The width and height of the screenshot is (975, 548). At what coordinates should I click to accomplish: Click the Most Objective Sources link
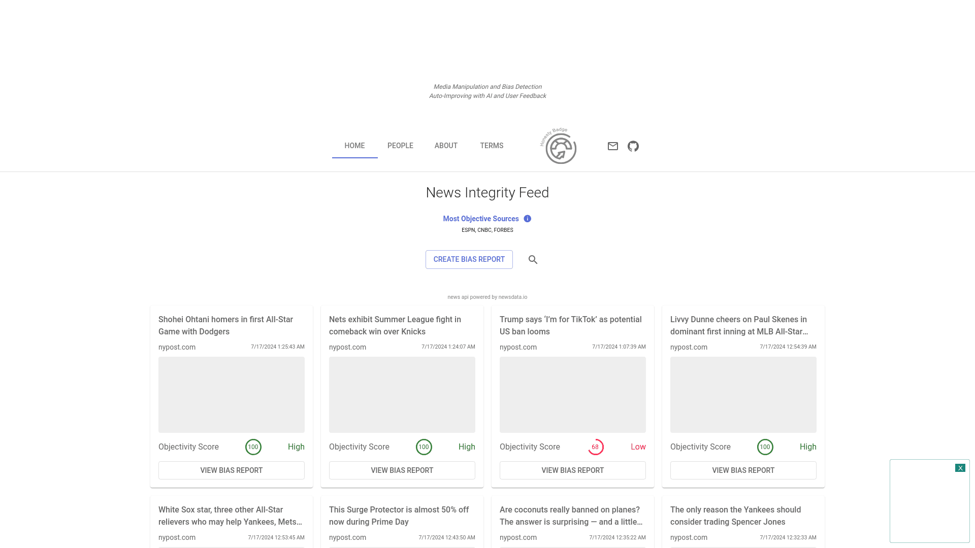[480, 219]
